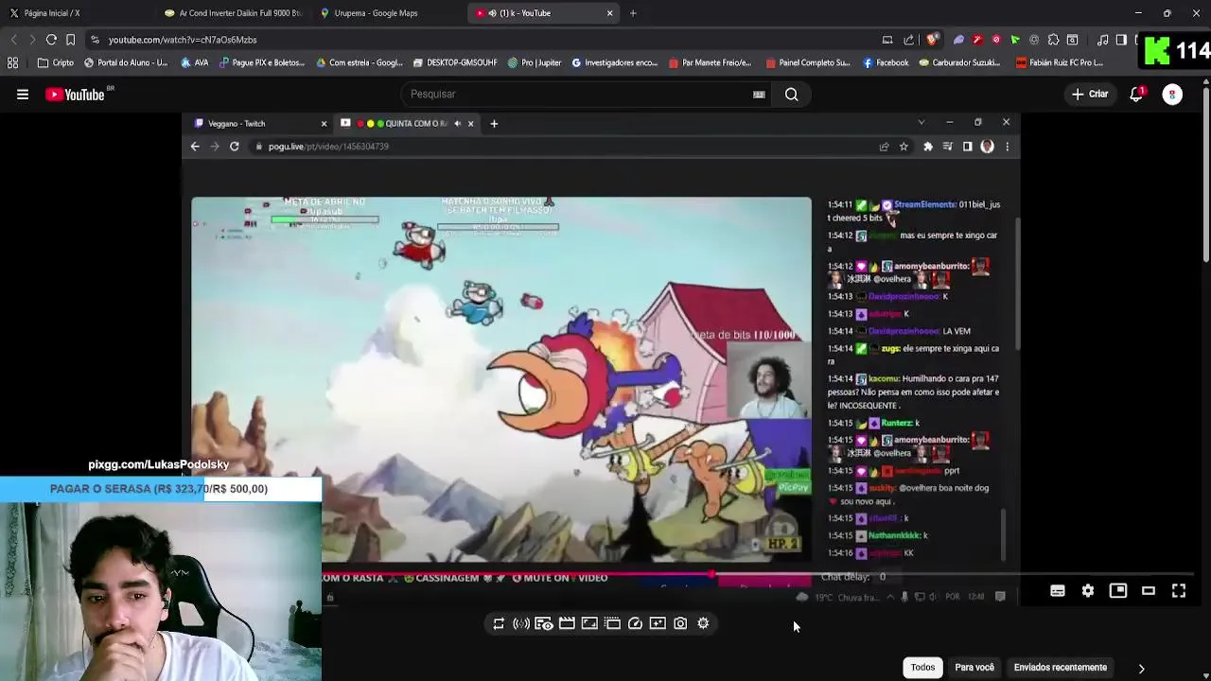
Task: Open the AVA bookmark
Action: tap(195, 63)
